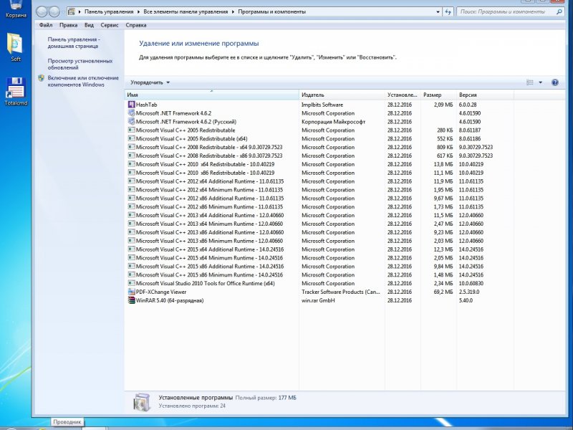Expand arrow after 'Все элементы панели управления'
The image size is (573, 430).
(233, 11)
